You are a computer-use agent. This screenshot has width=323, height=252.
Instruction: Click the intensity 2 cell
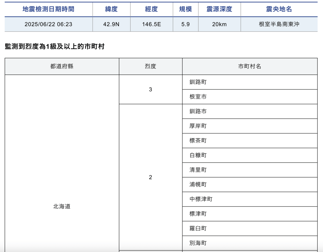point(150,177)
